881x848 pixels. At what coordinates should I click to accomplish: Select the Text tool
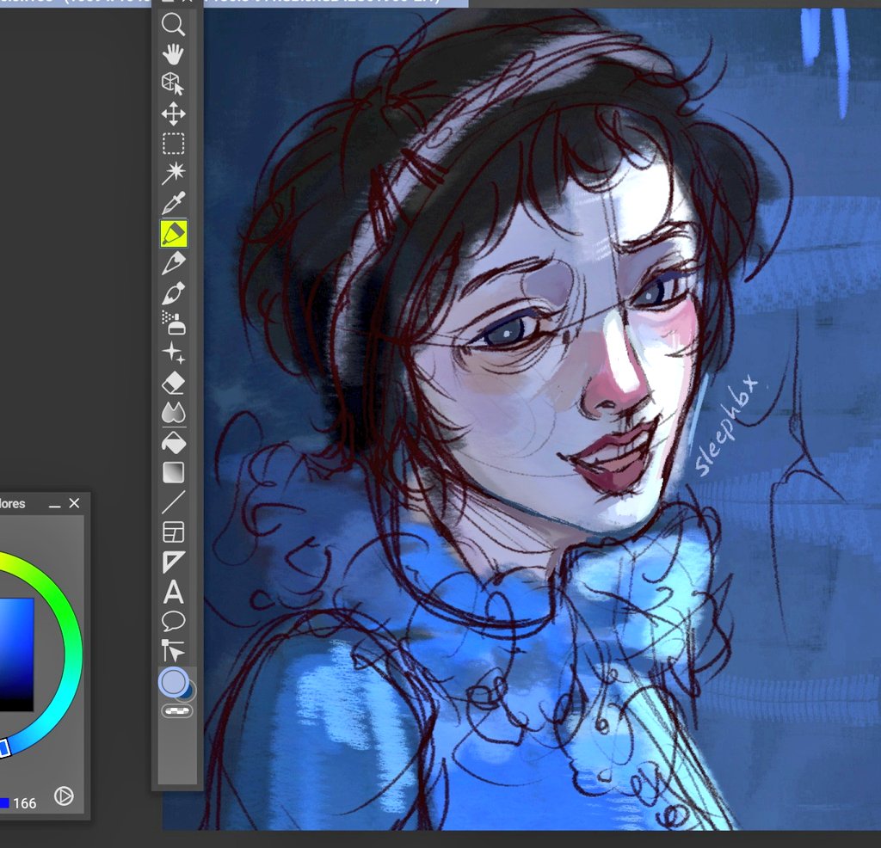tap(174, 592)
